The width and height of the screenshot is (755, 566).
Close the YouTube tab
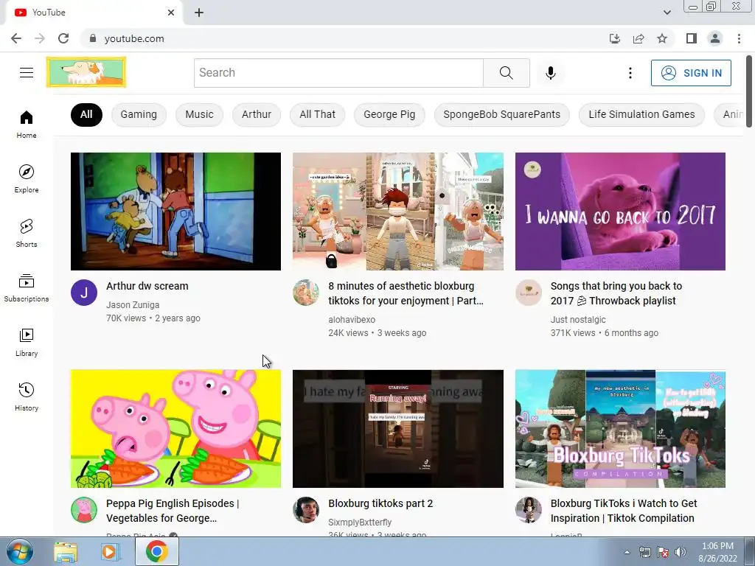pos(171,13)
